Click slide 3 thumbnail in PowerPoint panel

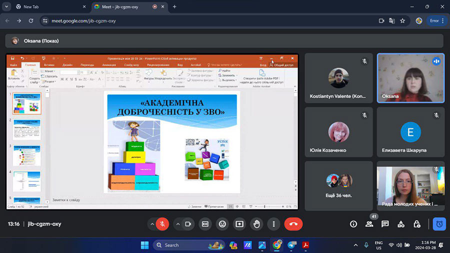(26, 155)
